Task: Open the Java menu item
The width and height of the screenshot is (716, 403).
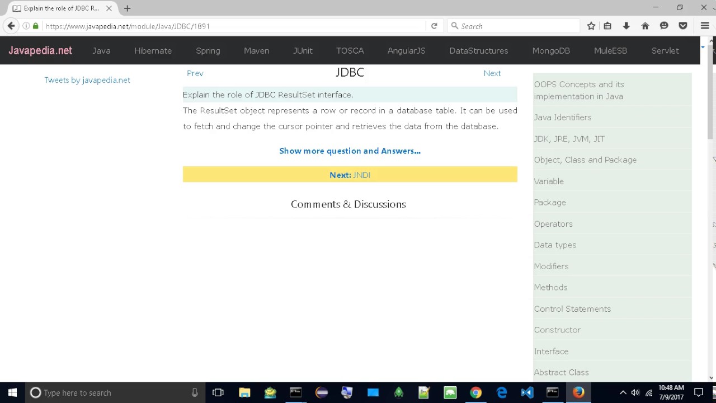Action: click(x=101, y=50)
